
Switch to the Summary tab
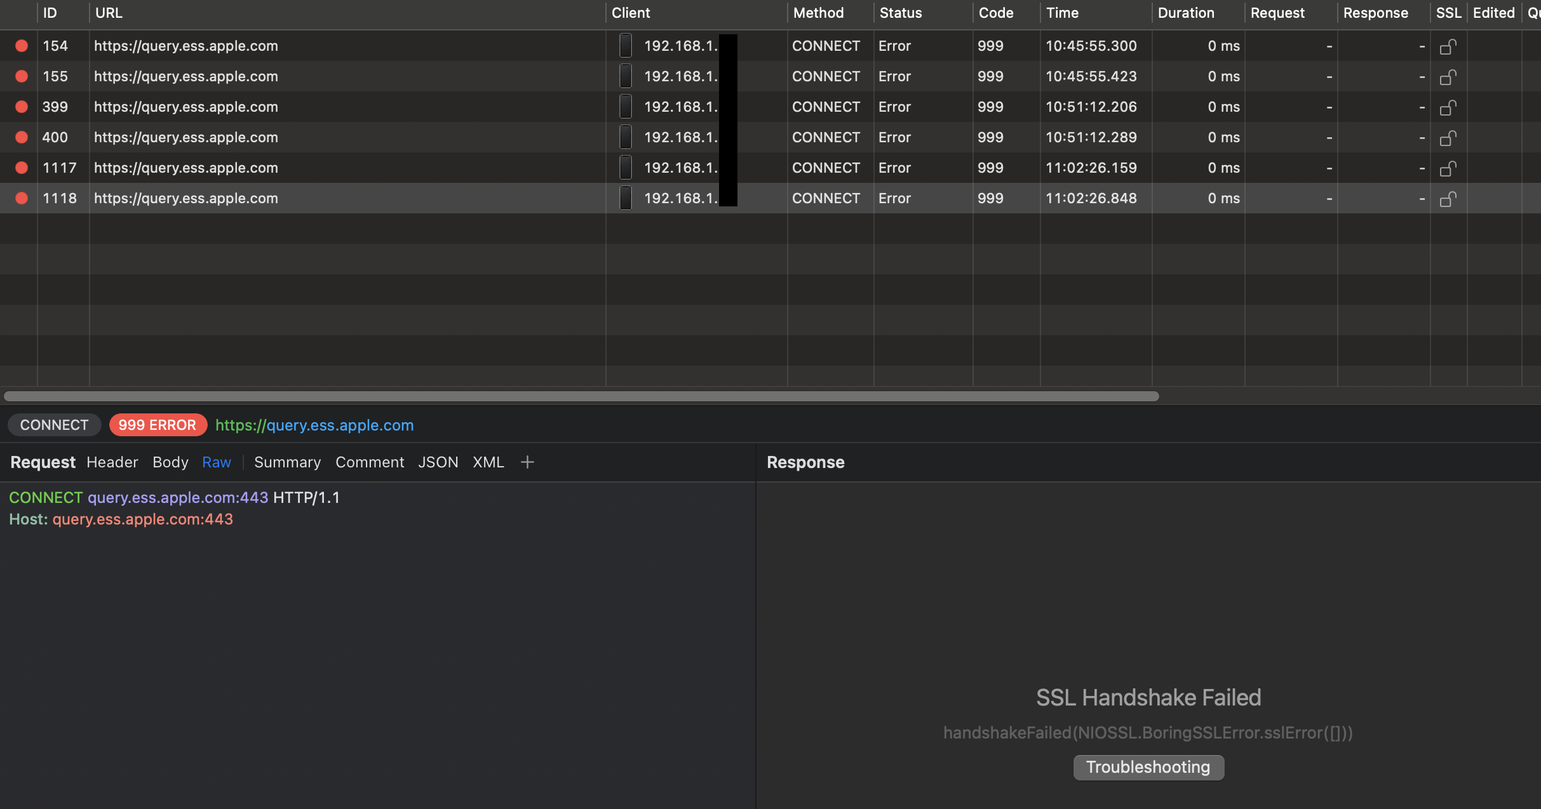point(287,462)
